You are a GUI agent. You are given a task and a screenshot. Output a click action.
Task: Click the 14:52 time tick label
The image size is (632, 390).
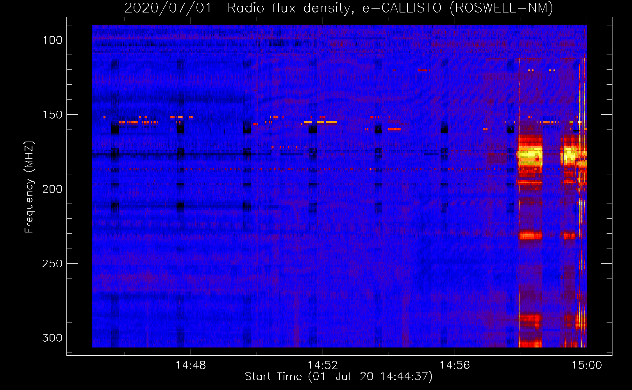point(323,365)
